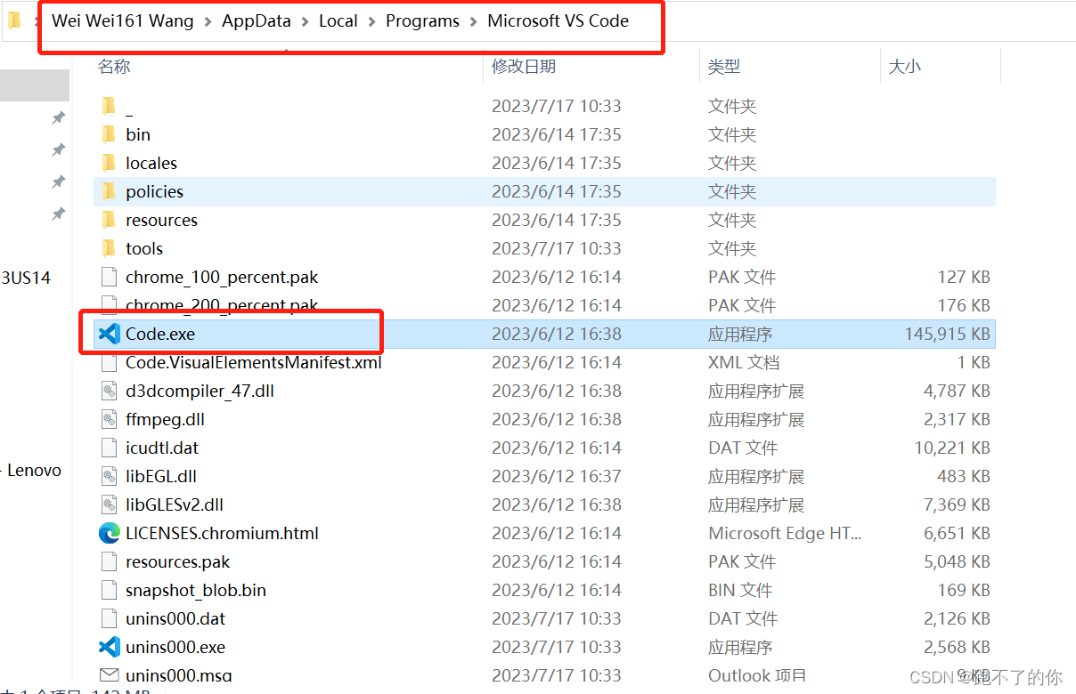The width and height of the screenshot is (1076, 694).
Task: Select the resources.pak file name
Action: (x=178, y=561)
